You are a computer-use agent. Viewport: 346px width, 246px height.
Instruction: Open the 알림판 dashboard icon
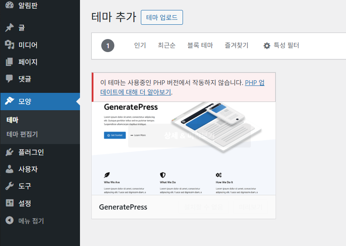pyautogui.click(x=9, y=5)
